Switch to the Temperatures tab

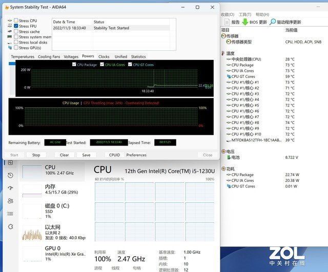[23, 57]
